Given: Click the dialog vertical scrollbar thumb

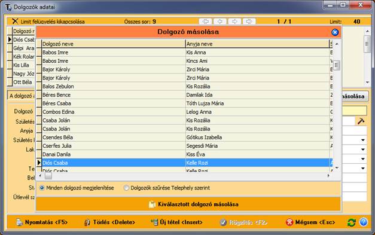Looking at the screenshot, I should tap(337, 65).
